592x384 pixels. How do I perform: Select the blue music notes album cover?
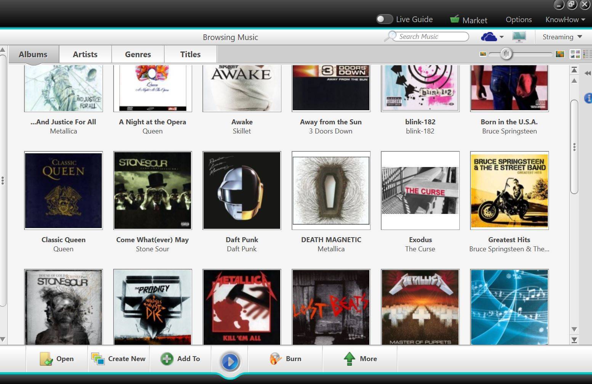pos(509,307)
